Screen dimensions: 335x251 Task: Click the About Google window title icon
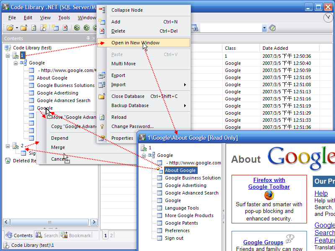(142, 138)
